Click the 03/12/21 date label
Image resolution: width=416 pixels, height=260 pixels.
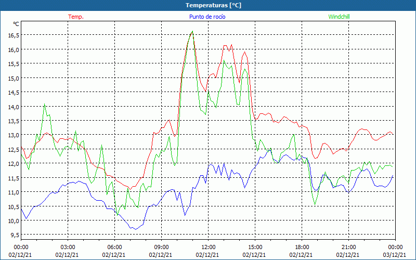point(394,255)
